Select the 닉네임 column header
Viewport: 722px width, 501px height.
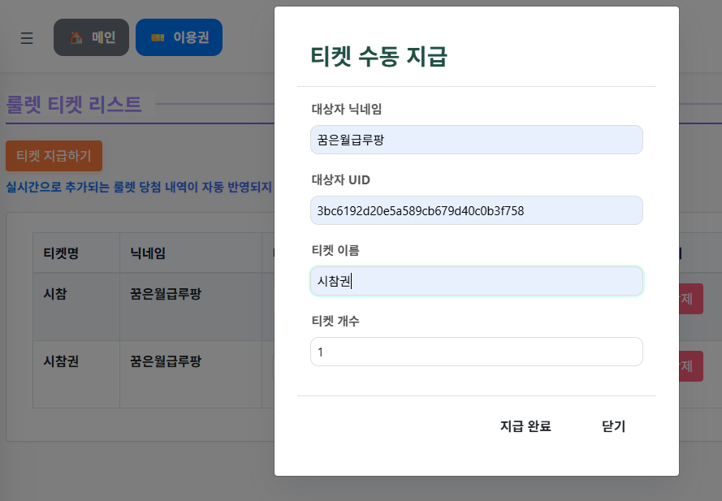click(191, 253)
